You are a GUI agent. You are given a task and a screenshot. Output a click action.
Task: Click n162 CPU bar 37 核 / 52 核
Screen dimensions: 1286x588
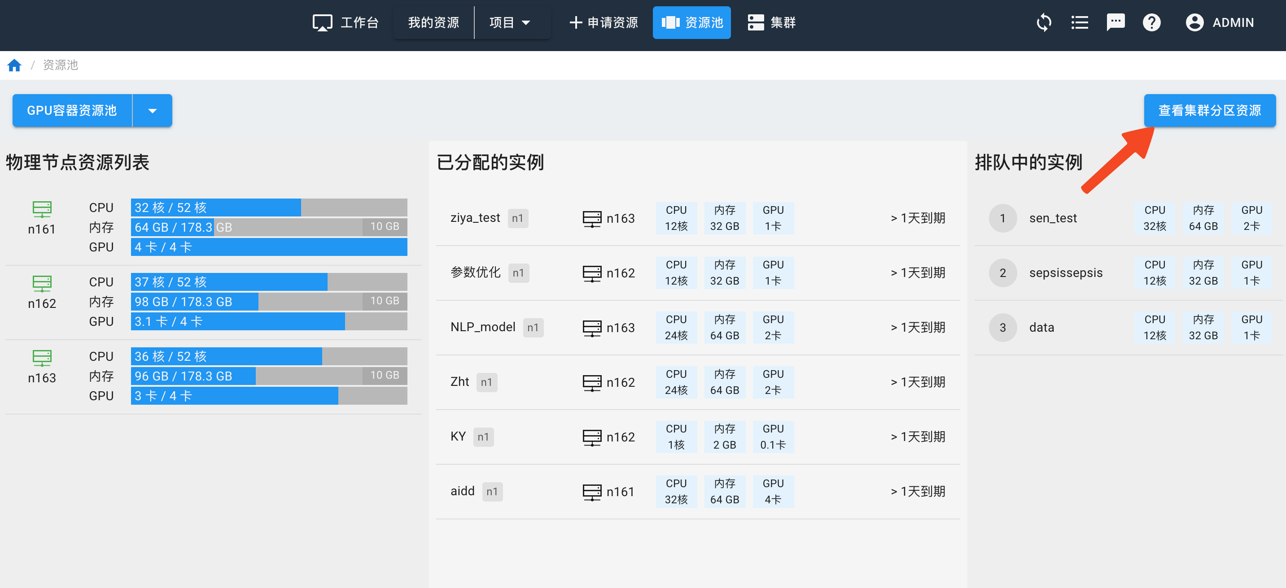[269, 282]
